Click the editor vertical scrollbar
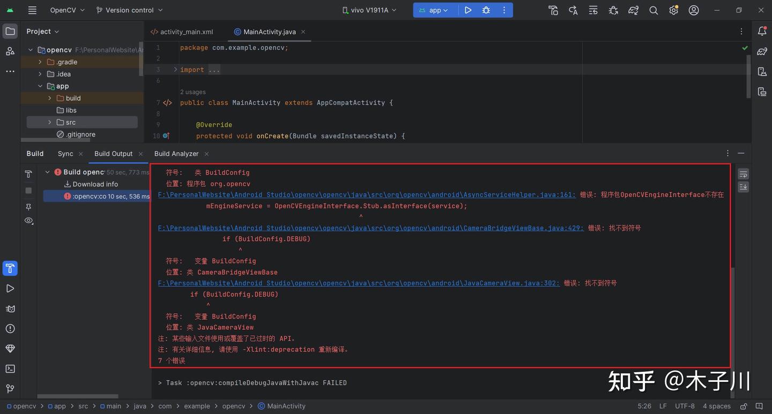Screen dimensions: 772x414 [748, 75]
